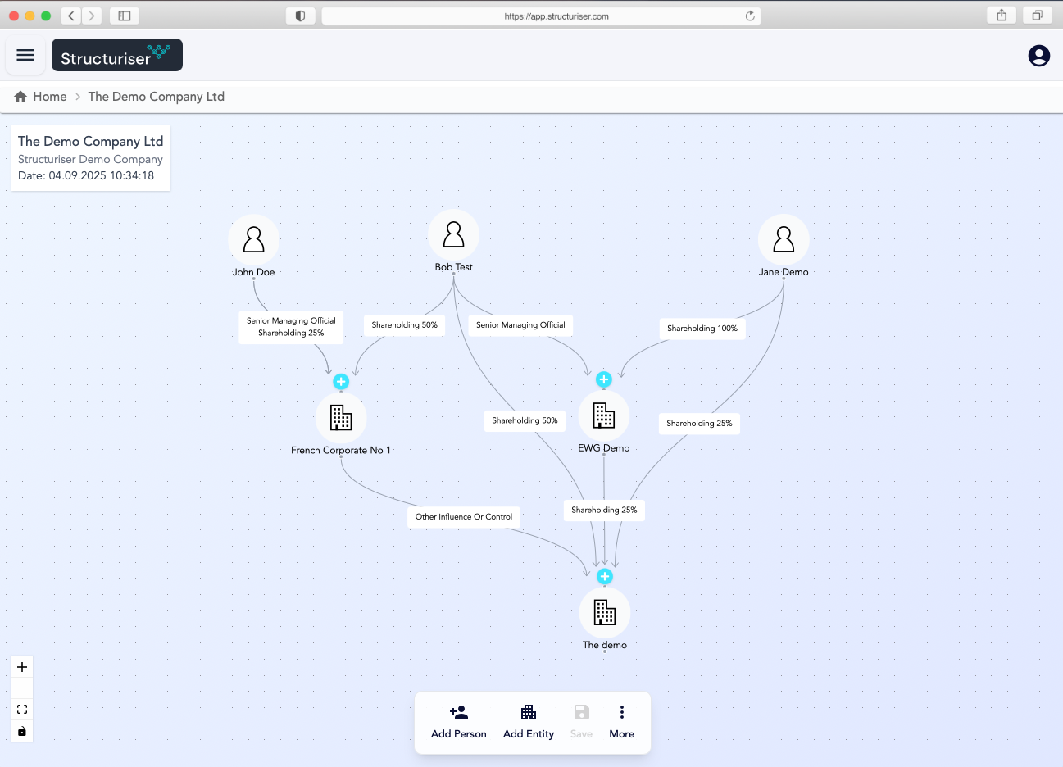
Task: Select the French Corporate No 1 entity
Action: coord(341,418)
